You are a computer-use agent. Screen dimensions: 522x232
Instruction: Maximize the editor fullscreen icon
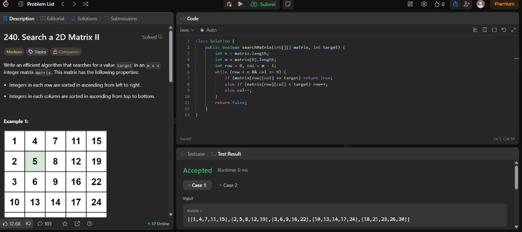(513, 30)
